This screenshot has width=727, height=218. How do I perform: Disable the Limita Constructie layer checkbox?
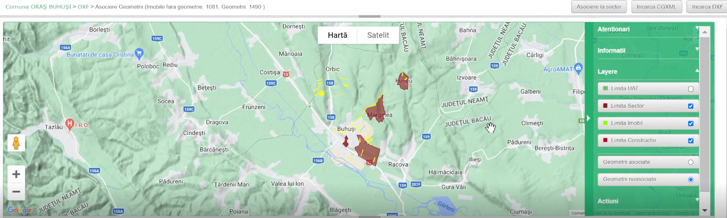coord(691,141)
